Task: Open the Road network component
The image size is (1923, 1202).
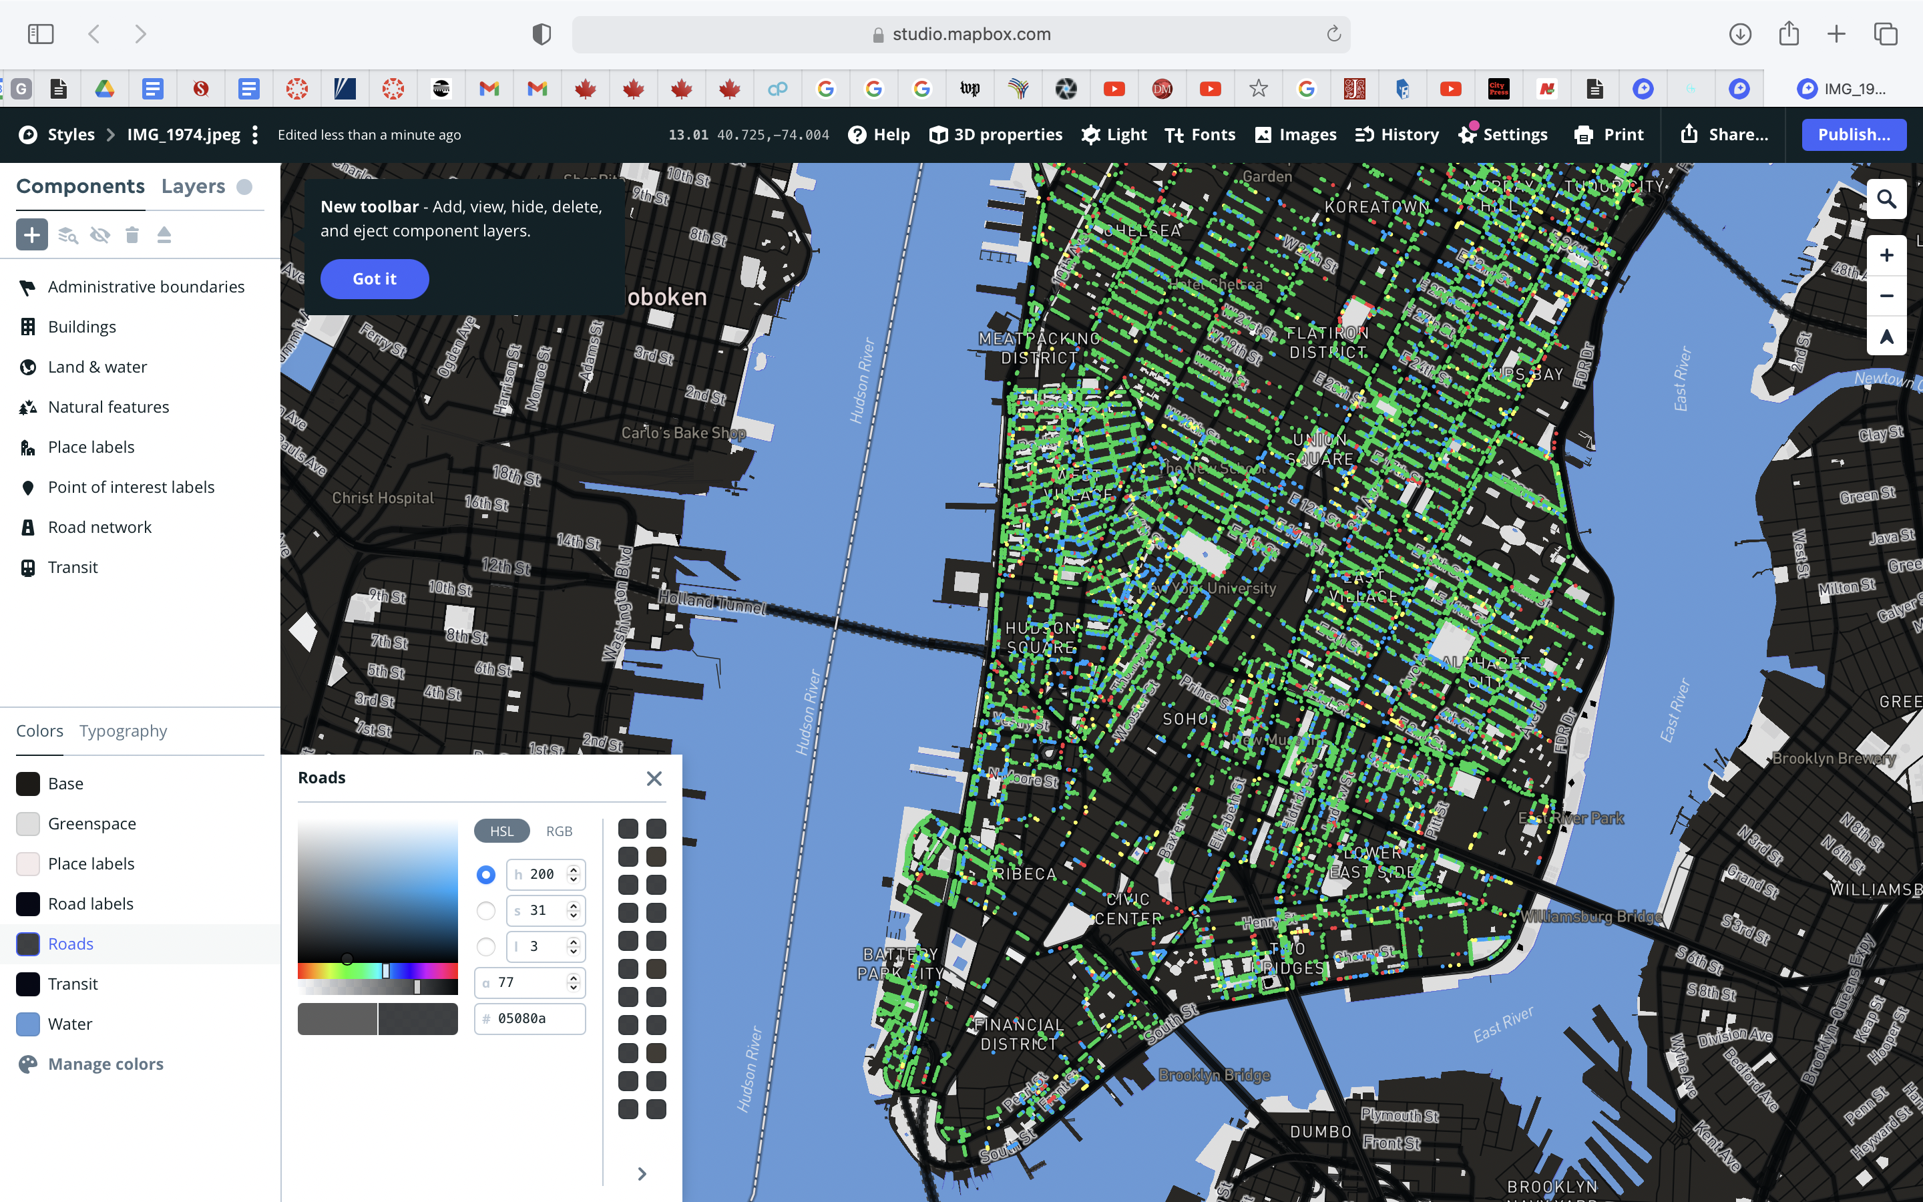Action: pos(100,526)
